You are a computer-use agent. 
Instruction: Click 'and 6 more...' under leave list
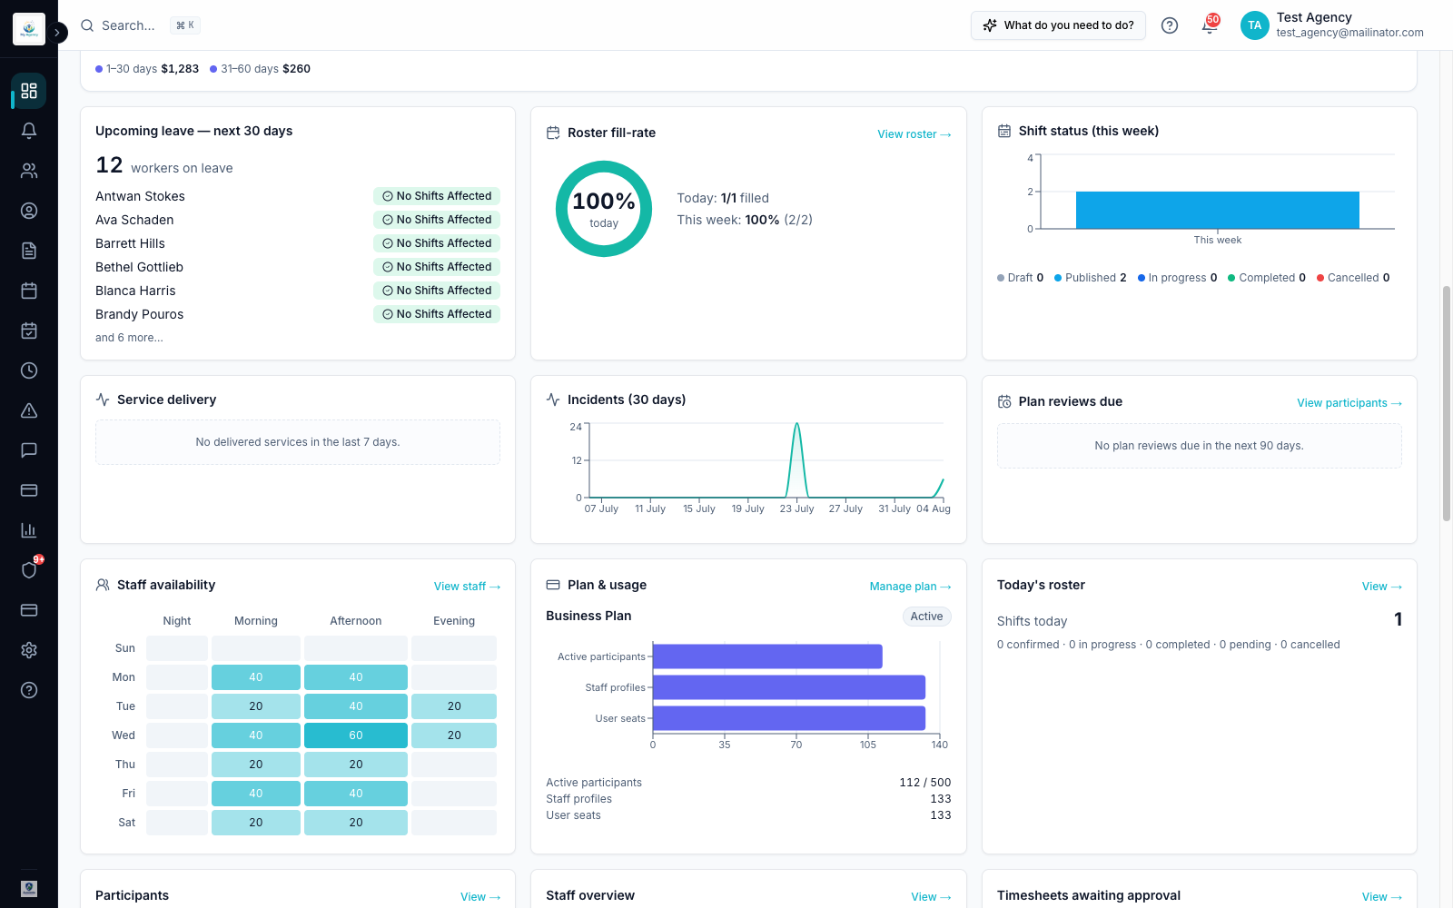tap(129, 338)
